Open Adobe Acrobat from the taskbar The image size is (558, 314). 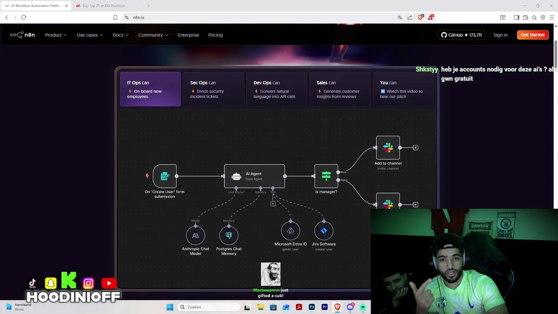point(299,307)
